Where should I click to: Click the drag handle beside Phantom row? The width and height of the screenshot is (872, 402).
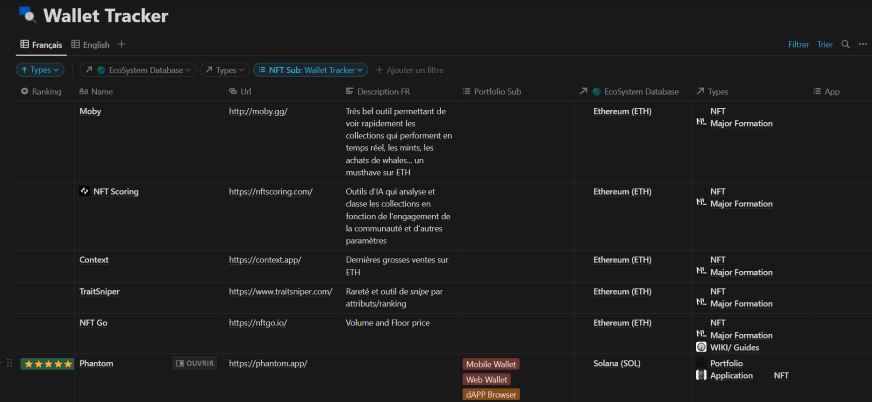coord(9,363)
